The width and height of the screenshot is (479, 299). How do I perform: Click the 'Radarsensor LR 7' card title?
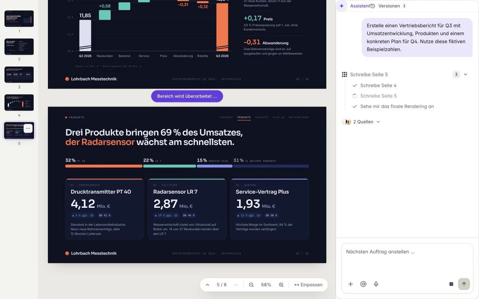point(176,192)
